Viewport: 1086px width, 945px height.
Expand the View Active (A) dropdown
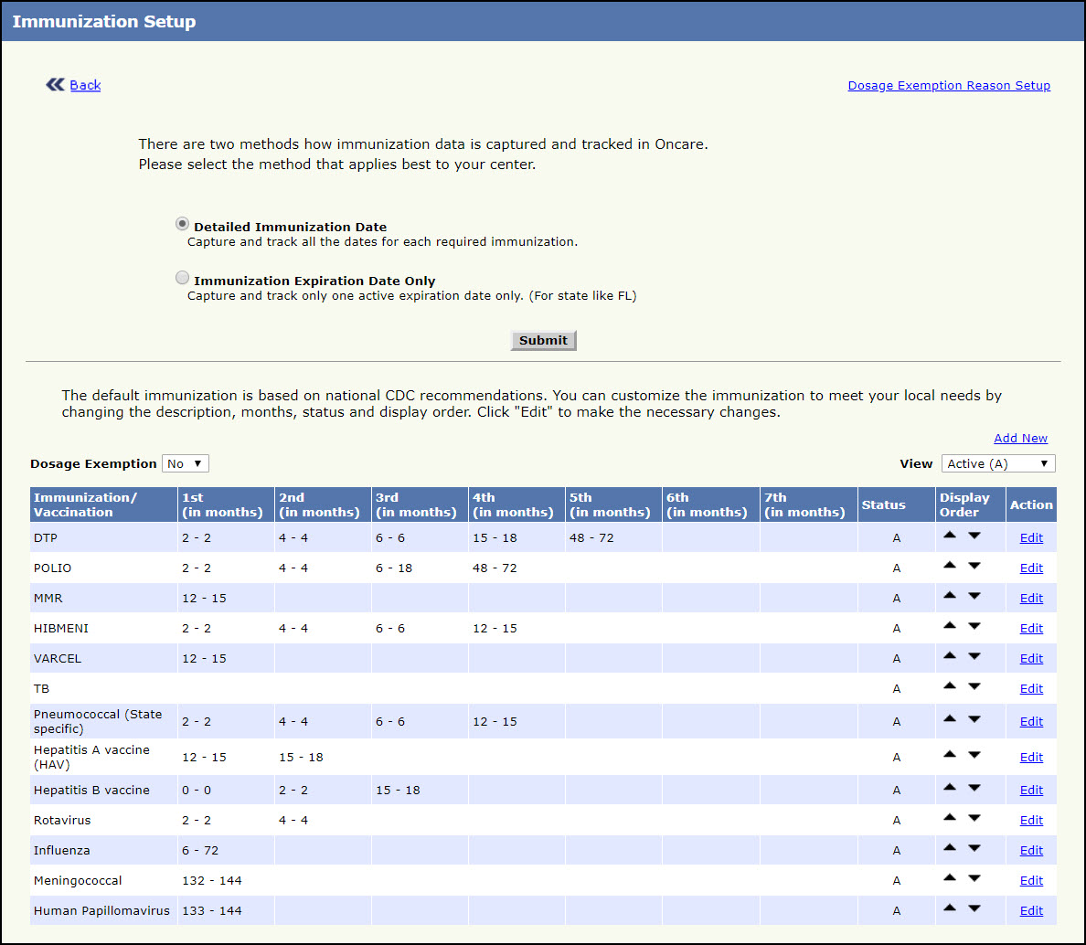[x=998, y=463]
